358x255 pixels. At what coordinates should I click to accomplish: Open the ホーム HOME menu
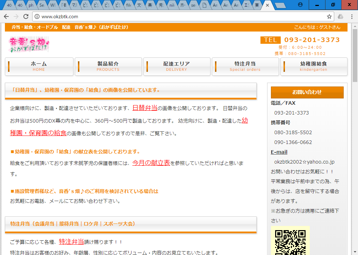(39, 66)
